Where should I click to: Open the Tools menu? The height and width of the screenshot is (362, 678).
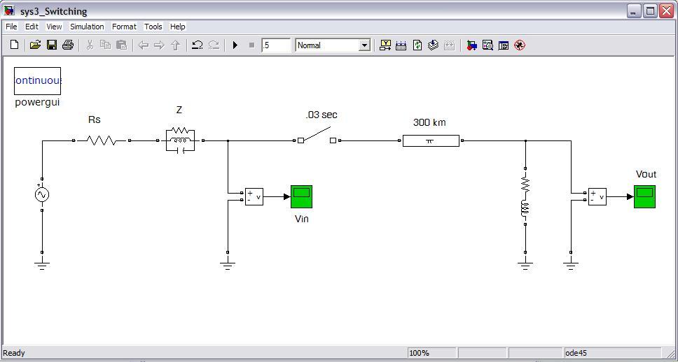click(x=153, y=27)
